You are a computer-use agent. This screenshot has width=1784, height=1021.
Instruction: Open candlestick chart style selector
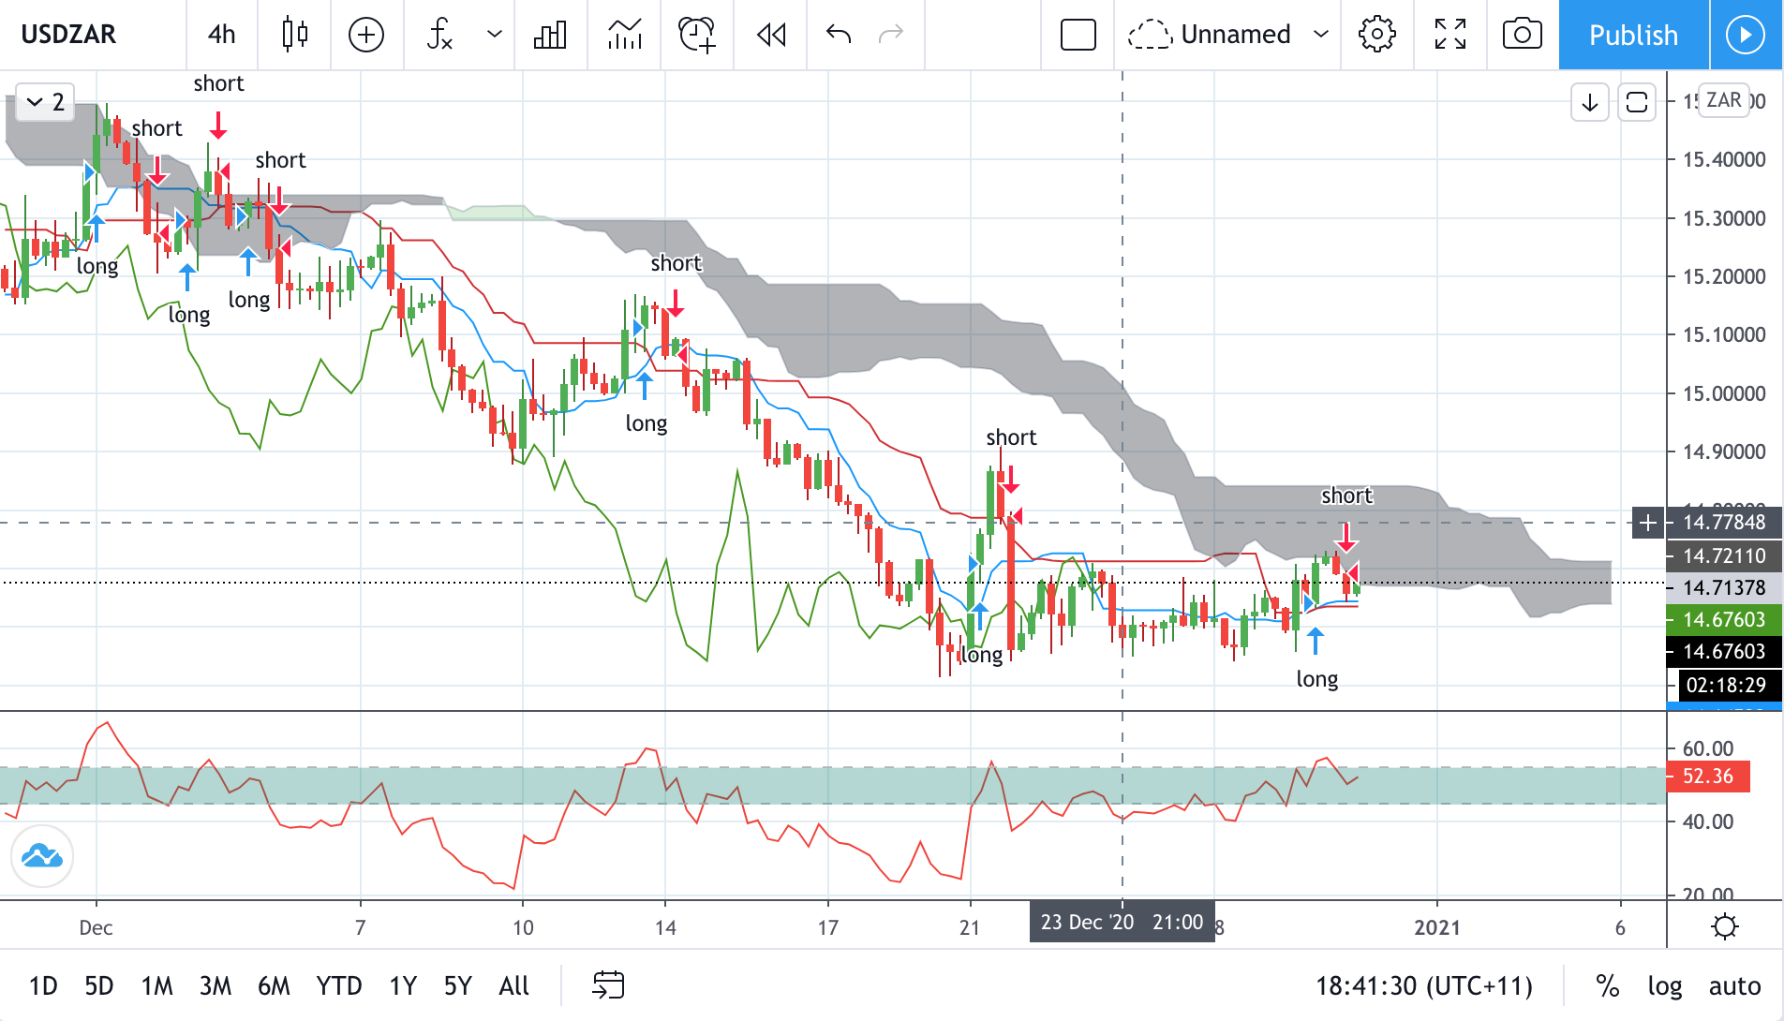point(295,35)
